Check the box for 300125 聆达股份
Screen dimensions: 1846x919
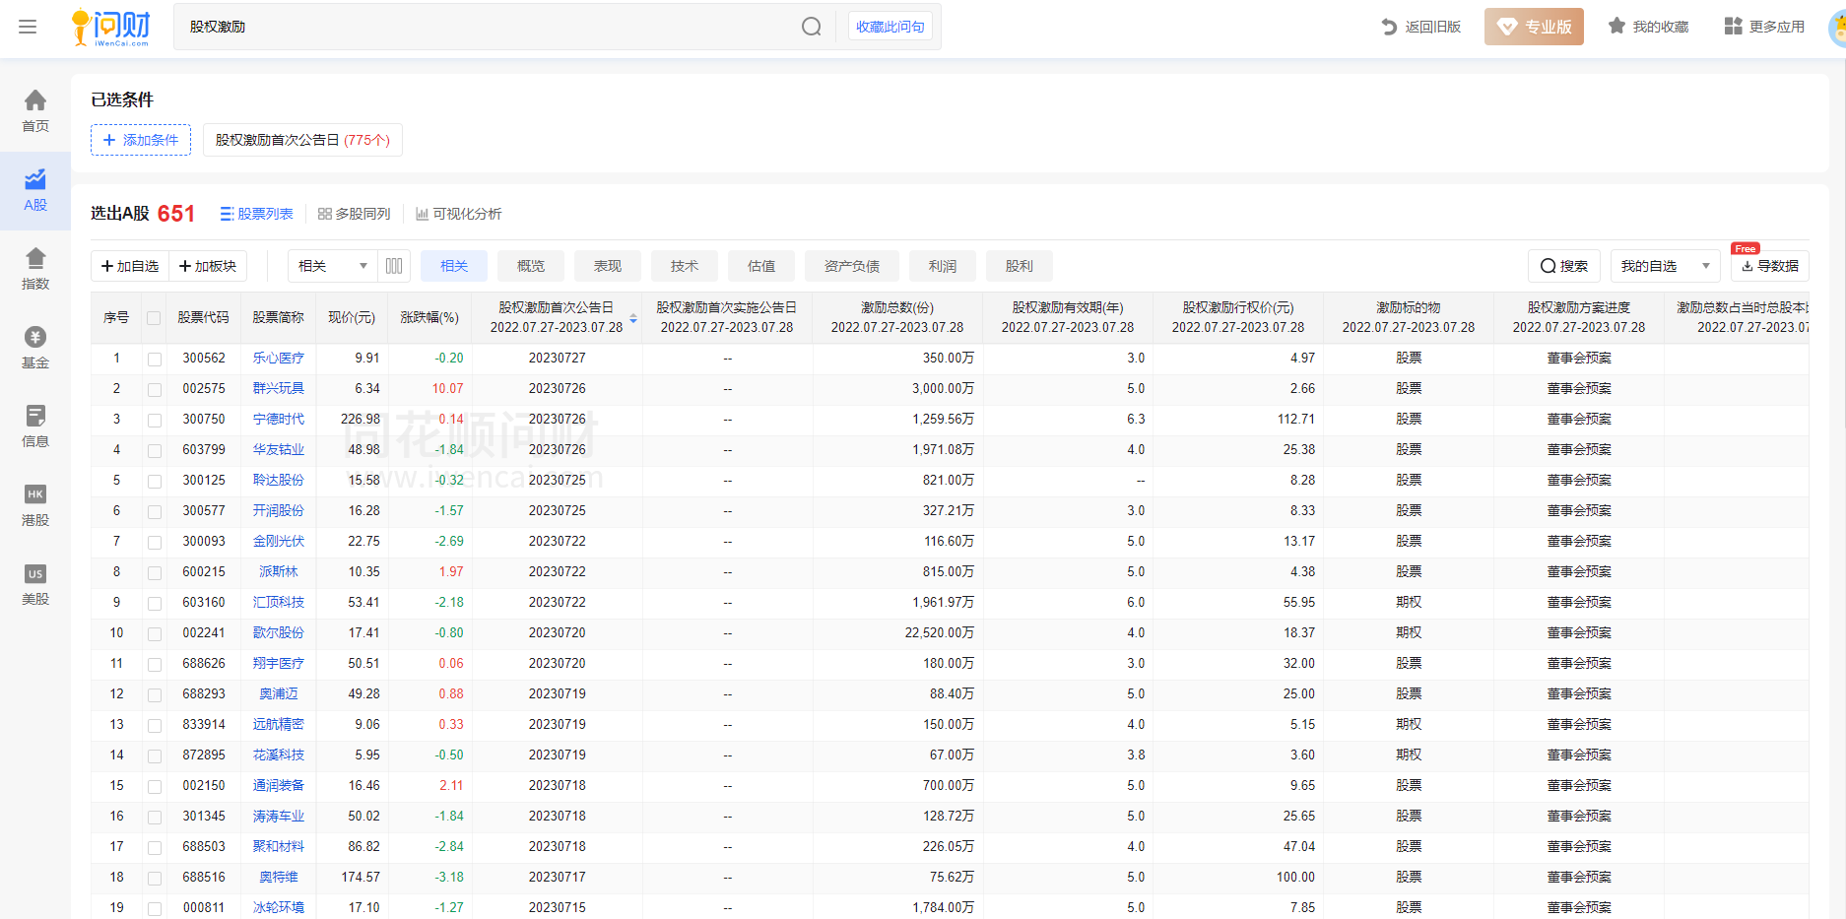pyautogui.click(x=154, y=481)
